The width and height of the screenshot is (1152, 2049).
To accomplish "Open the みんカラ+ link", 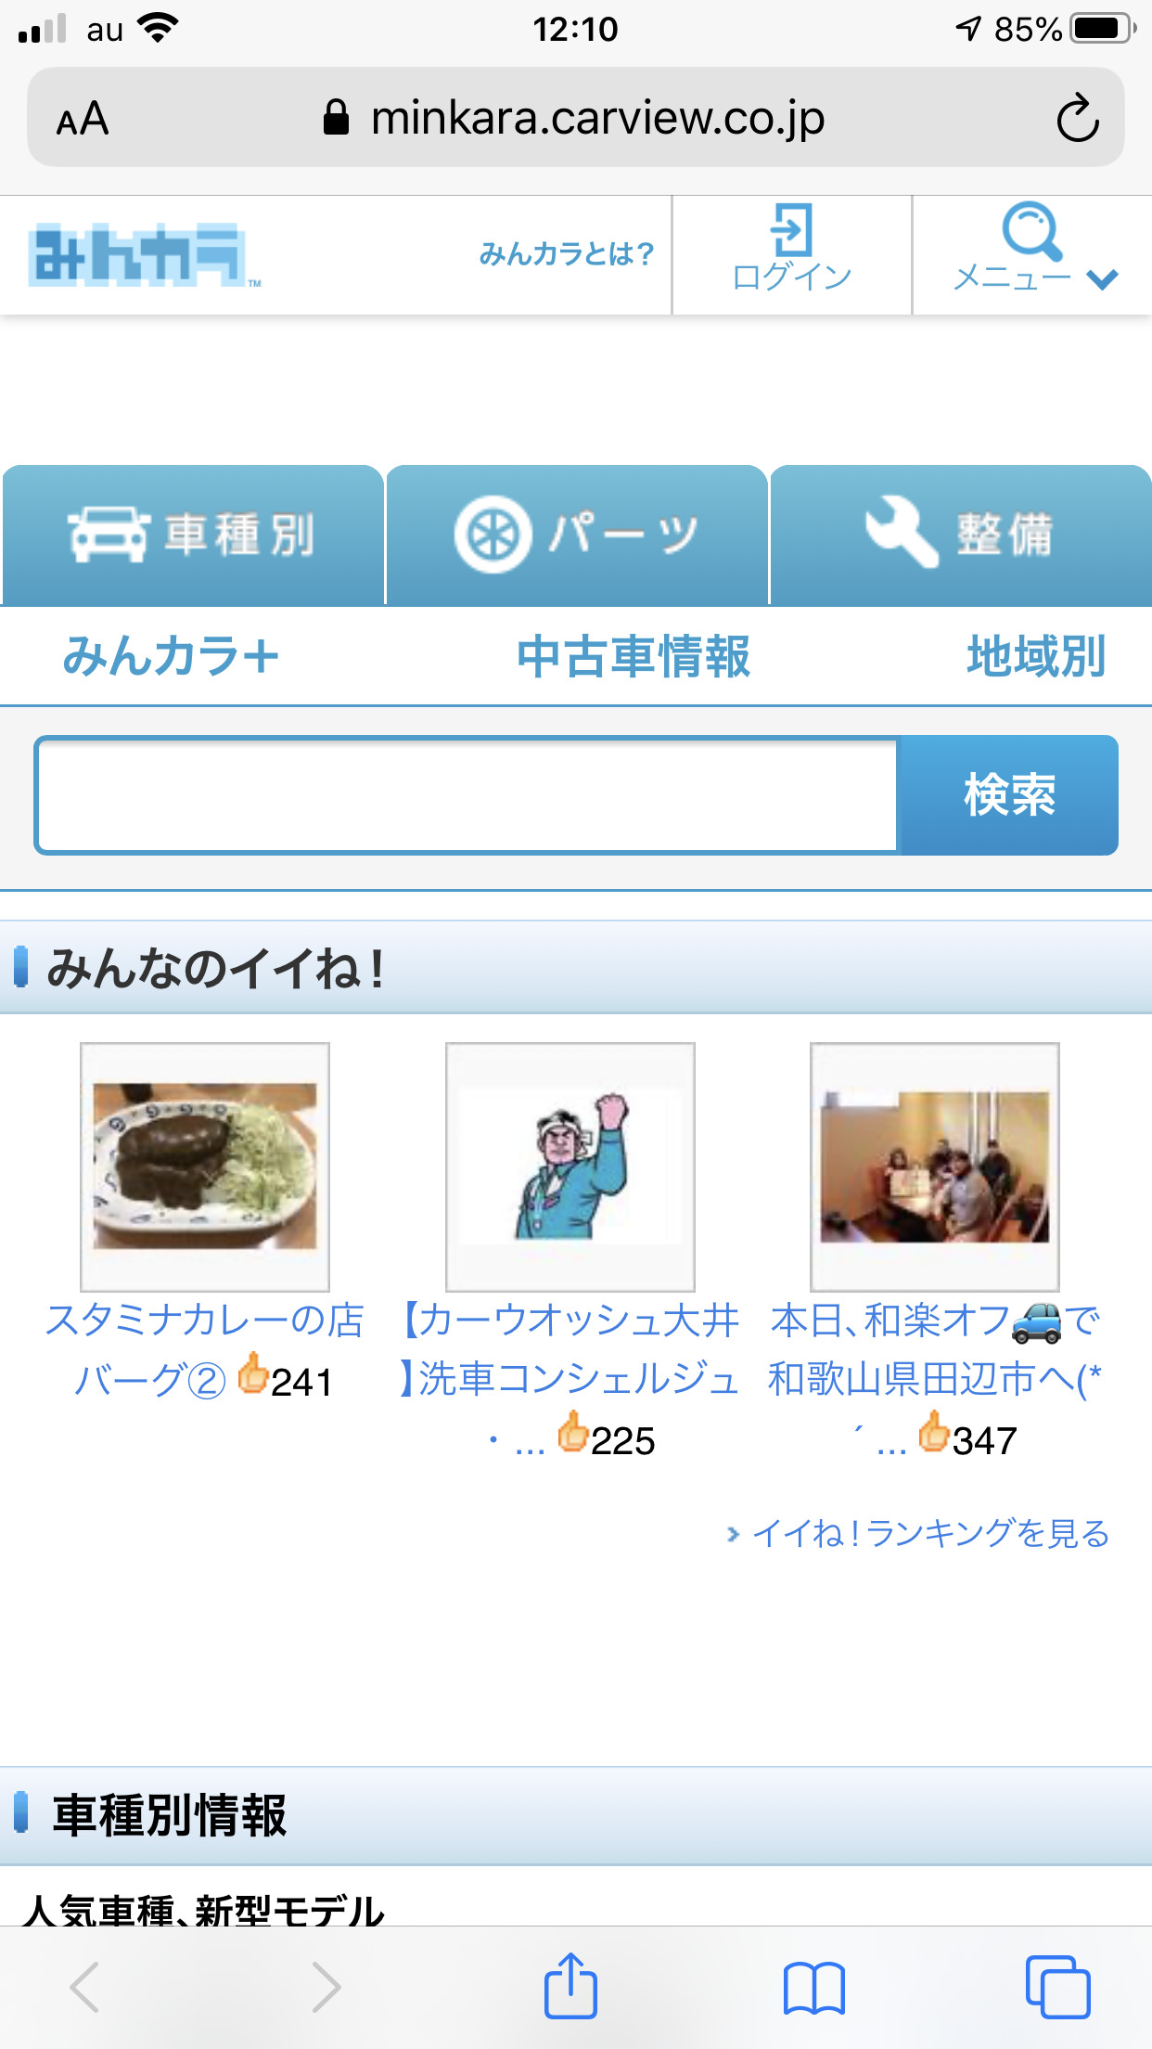I will point(172,656).
